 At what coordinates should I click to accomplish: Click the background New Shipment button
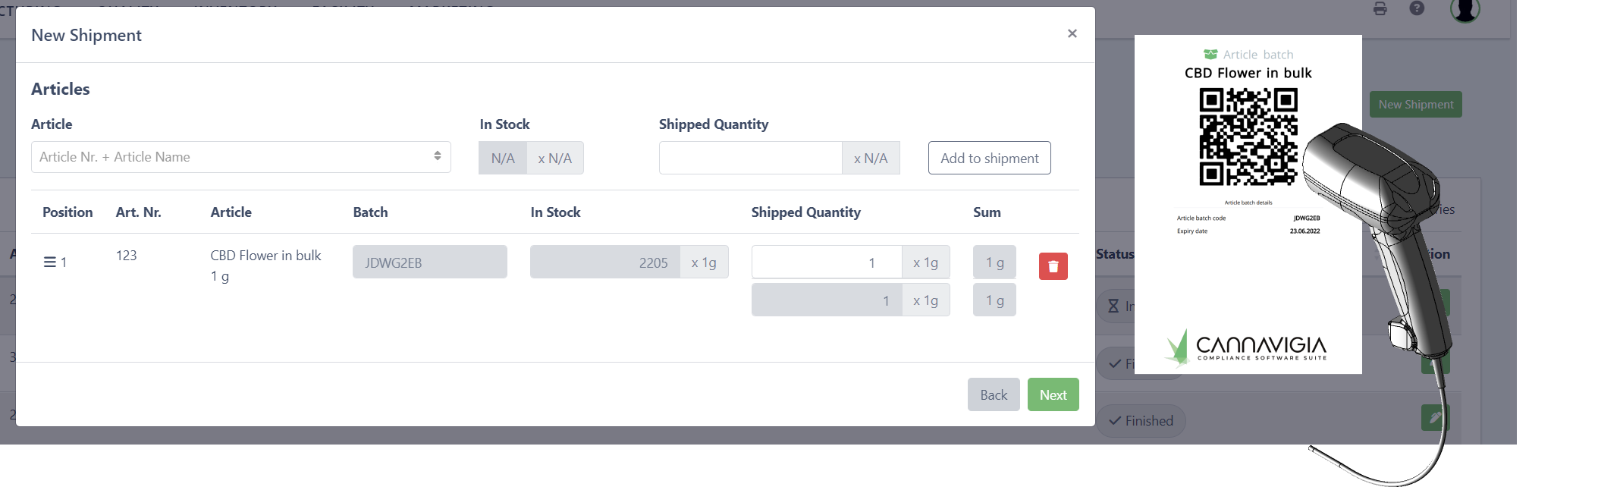[x=1415, y=105]
